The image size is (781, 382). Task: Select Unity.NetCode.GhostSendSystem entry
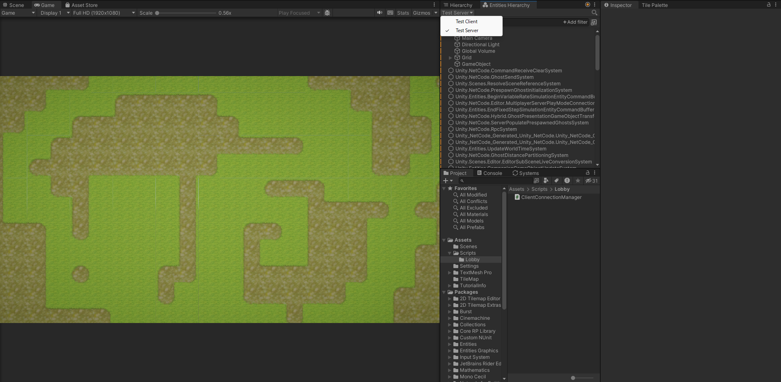coord(494,77)
